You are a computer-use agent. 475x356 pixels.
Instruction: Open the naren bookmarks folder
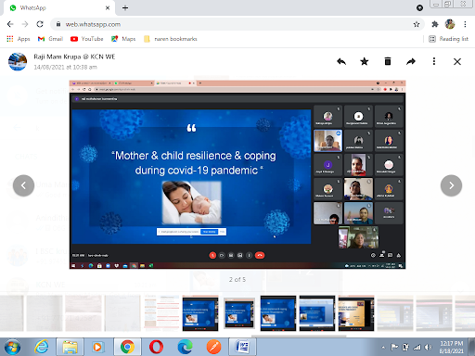point(171,39)
